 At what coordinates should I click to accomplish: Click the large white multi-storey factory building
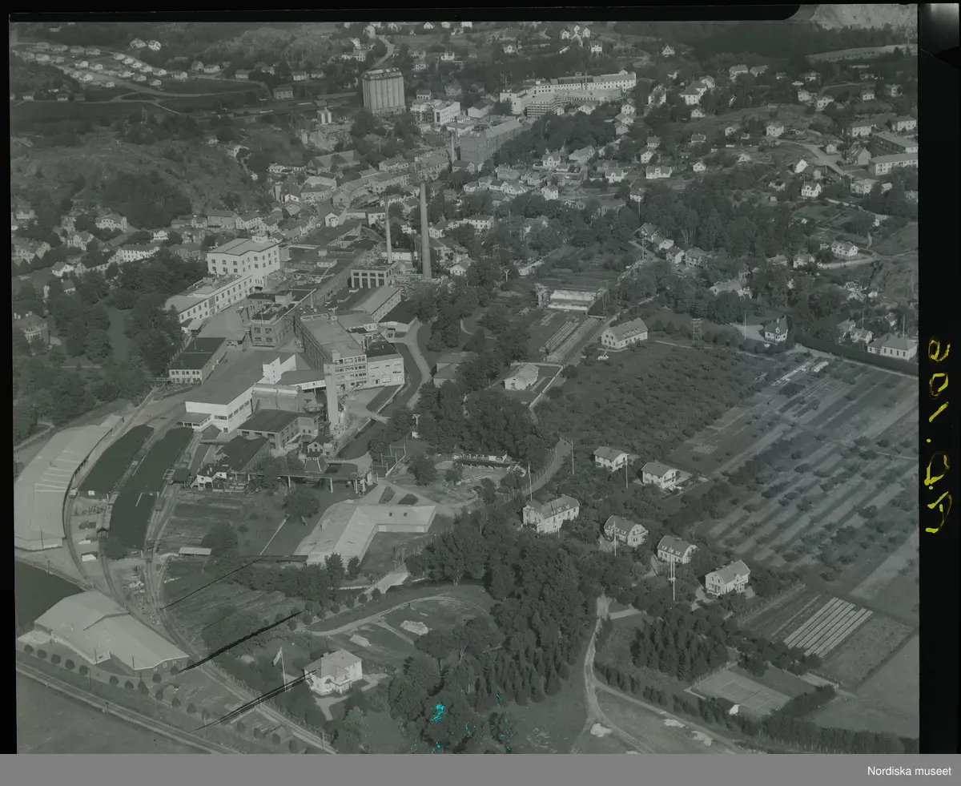[243, 258]
